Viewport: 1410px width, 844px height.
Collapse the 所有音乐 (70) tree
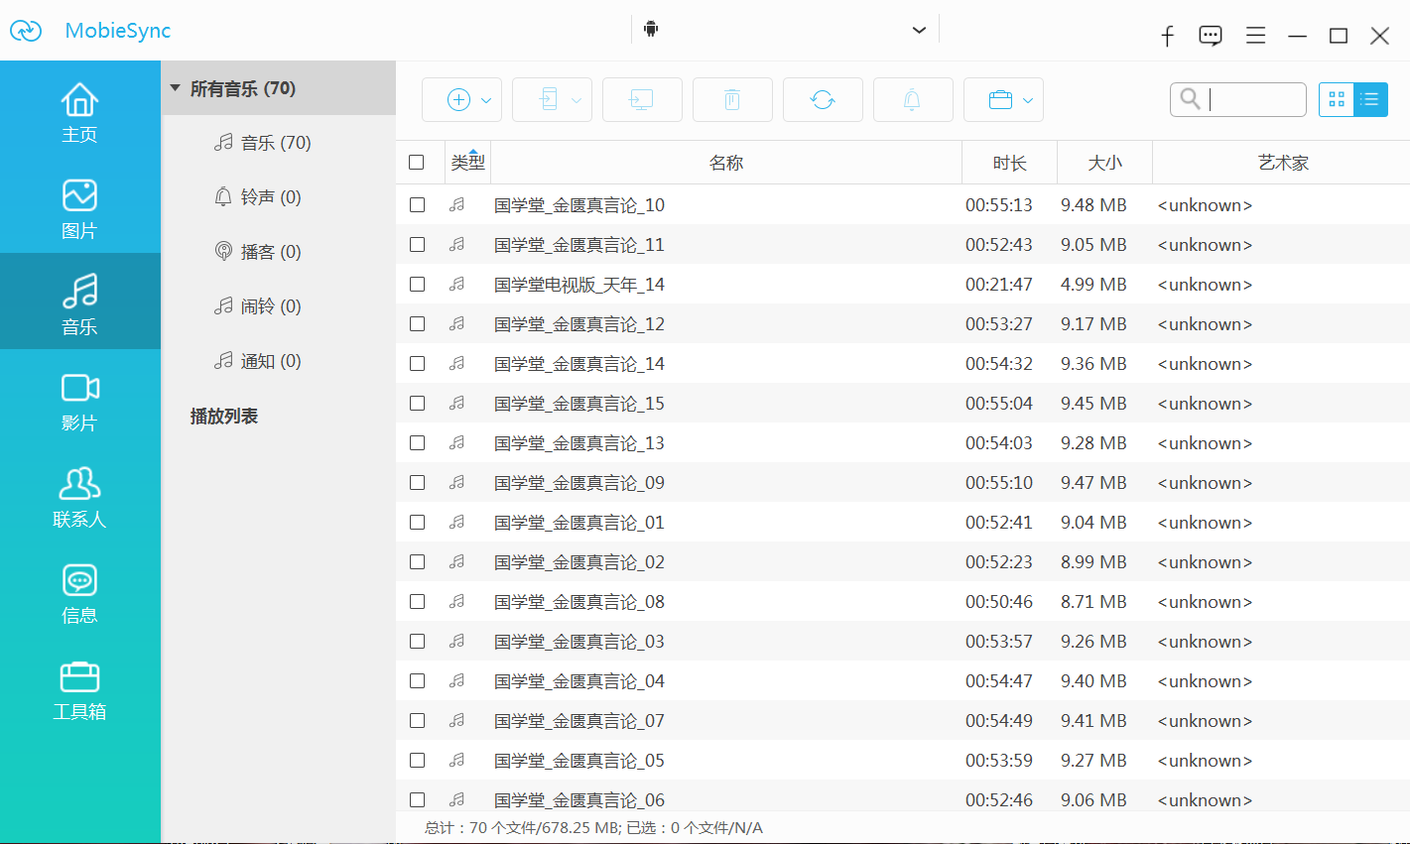click(176, 88)
